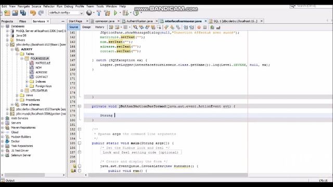
Task: Open the Debug Project dropdown arrow
Action: click(x=131, y=12)
